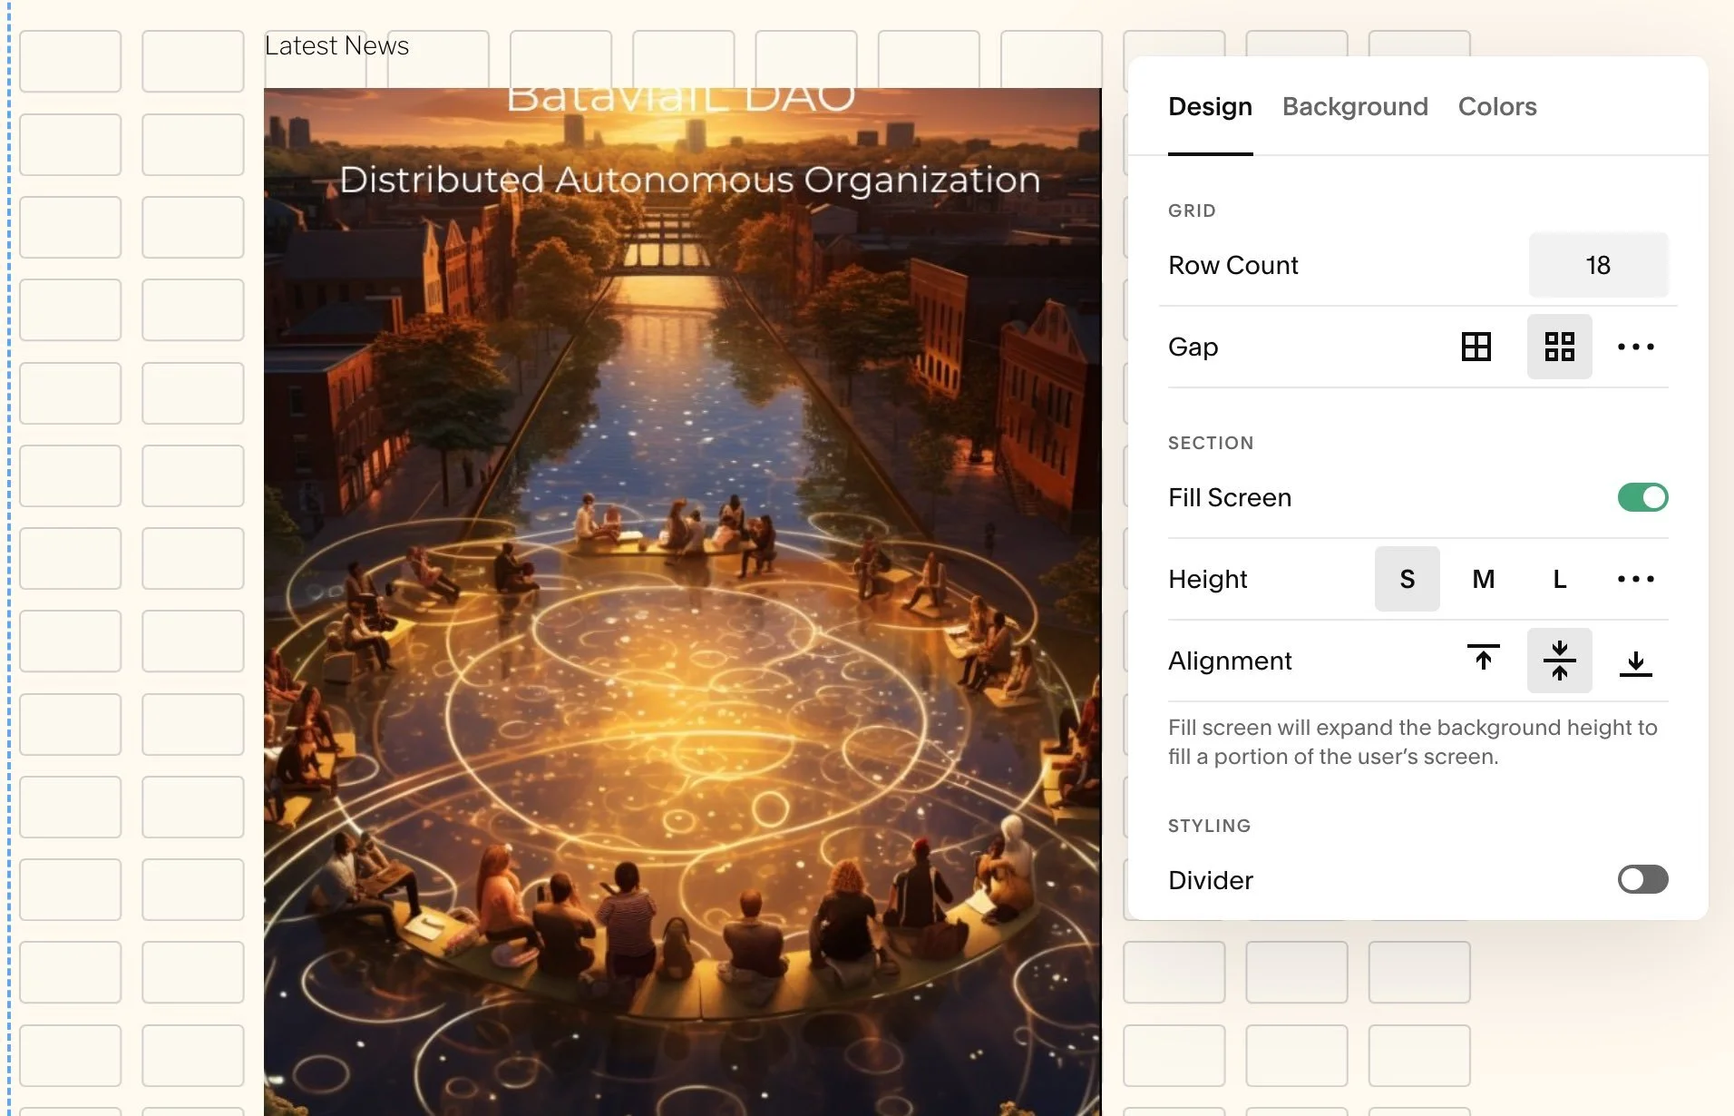Set section Height to L
Image resolution: width=1734 pixels, height=1116 pixels.
coord(1559,579)
